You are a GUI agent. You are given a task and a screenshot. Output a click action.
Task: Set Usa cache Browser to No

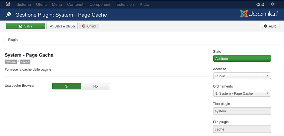click(x=95, y=86)
